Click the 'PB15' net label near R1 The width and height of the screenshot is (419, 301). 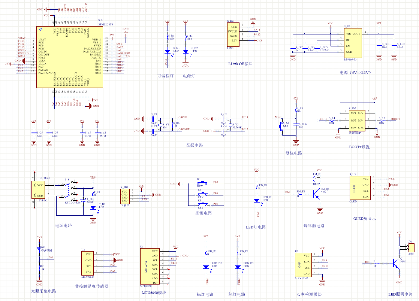(367, 262)
